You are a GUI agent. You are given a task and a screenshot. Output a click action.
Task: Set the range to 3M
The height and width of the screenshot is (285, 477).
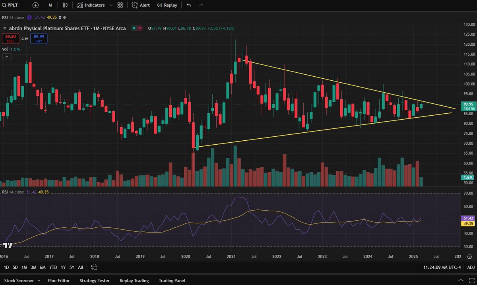[x=33, y=268]
